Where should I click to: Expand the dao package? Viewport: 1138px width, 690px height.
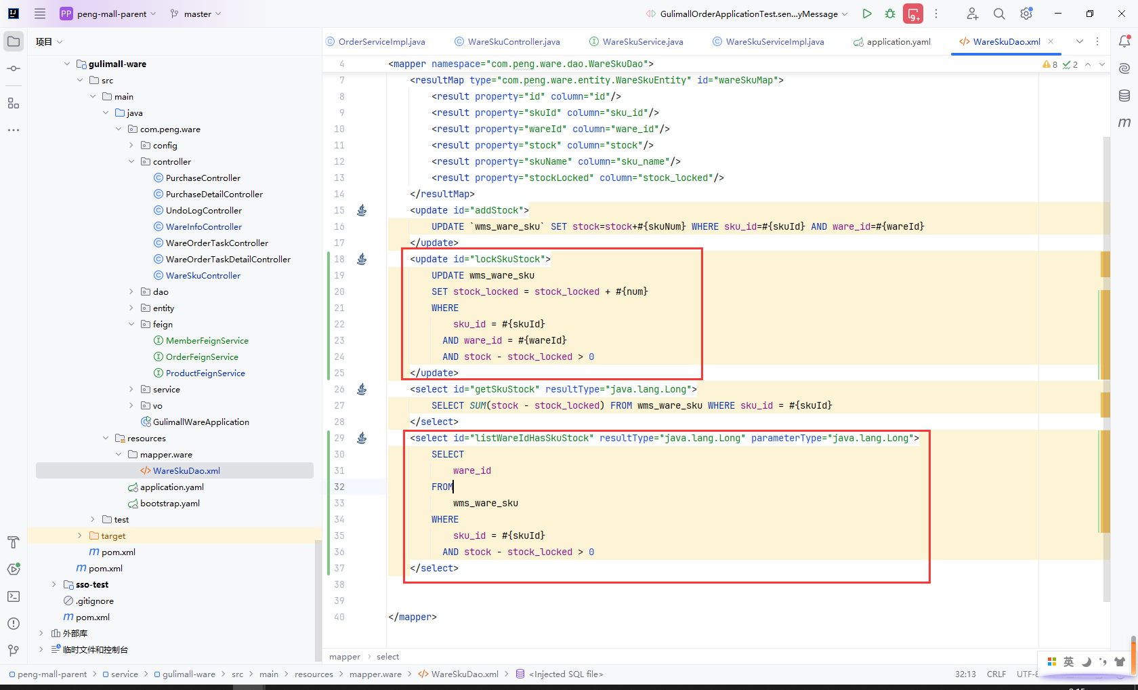click(131, 291)
